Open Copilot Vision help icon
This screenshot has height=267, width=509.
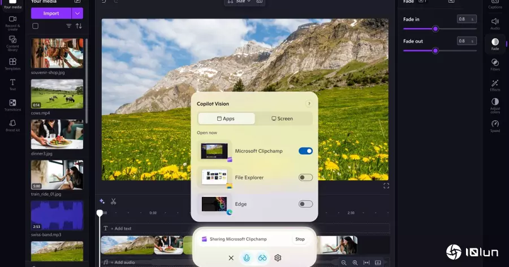coord(309,104)
